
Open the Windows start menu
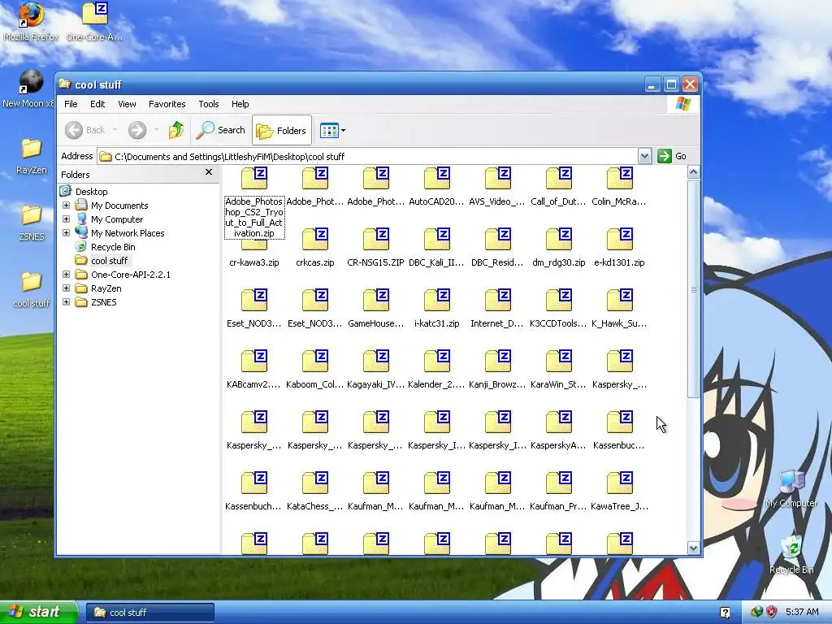tap(38, 613)
